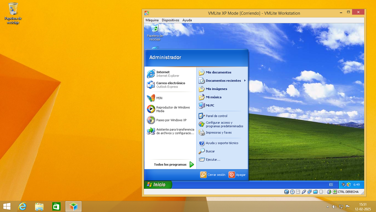
Task: Click CD/DVD indicator in VMLite status bar
Action: click(292, 192)
